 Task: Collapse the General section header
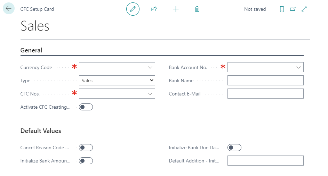[x=31, y=50]
